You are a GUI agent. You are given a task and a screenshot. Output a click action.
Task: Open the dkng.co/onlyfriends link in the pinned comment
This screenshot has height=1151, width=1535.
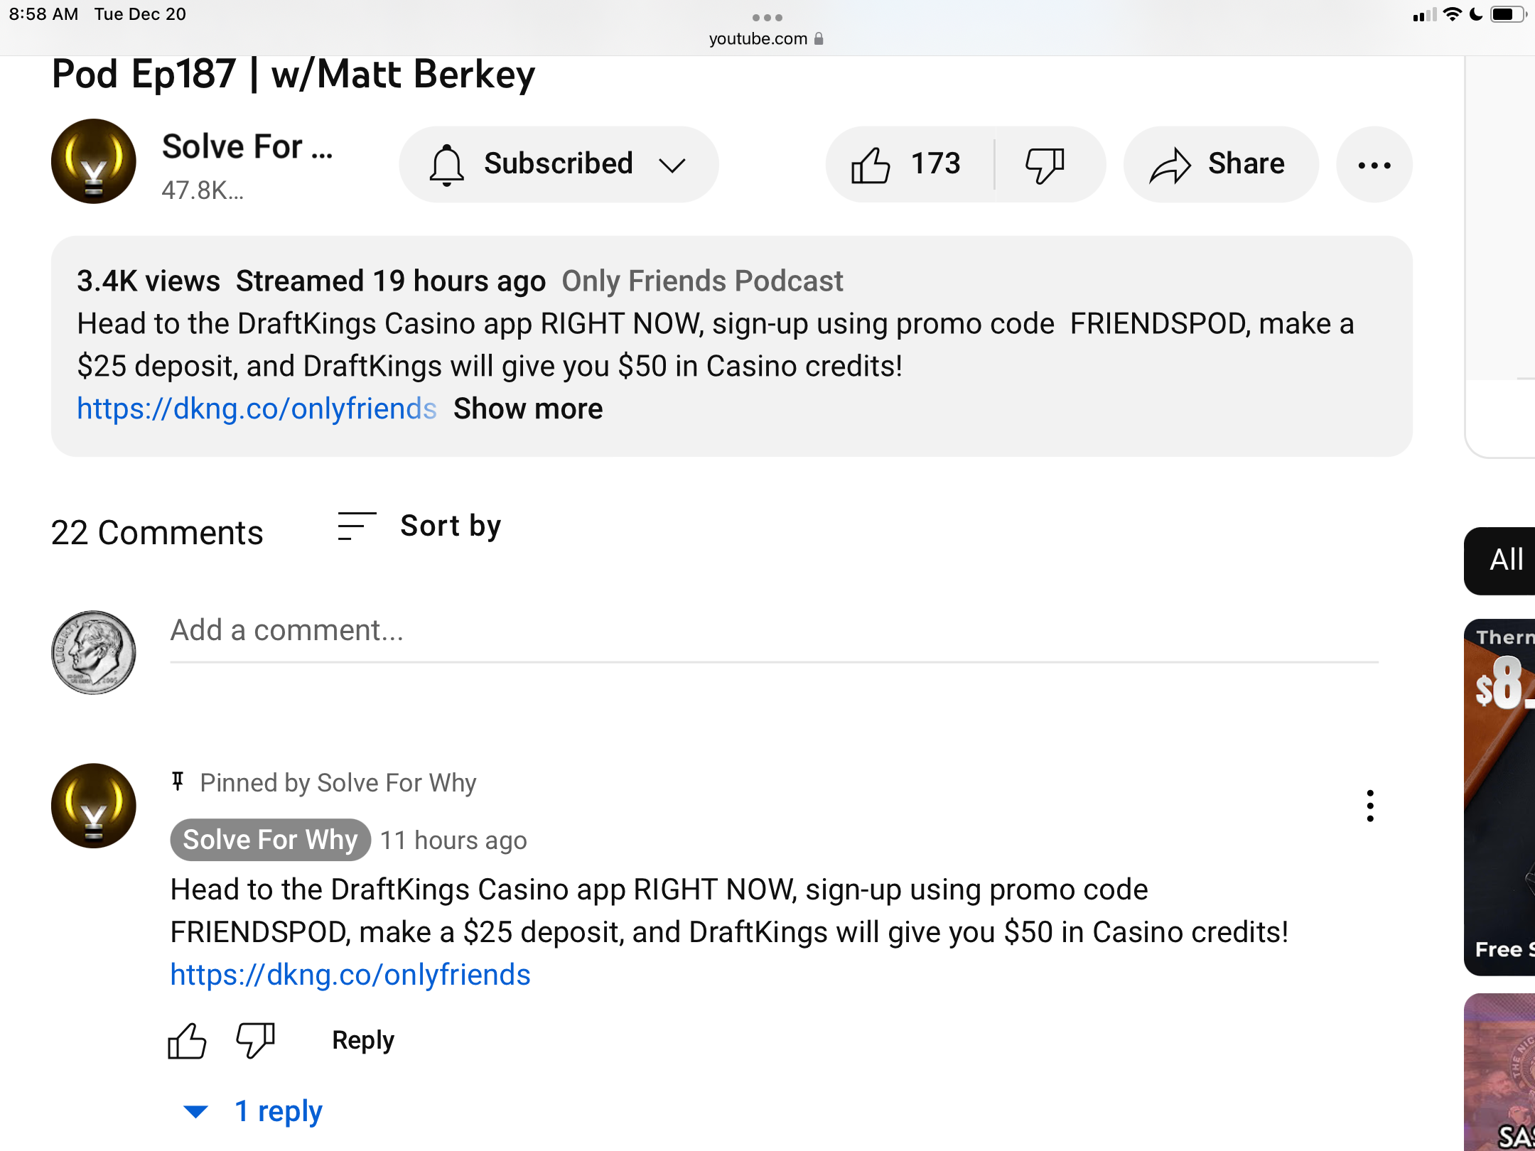350,975
